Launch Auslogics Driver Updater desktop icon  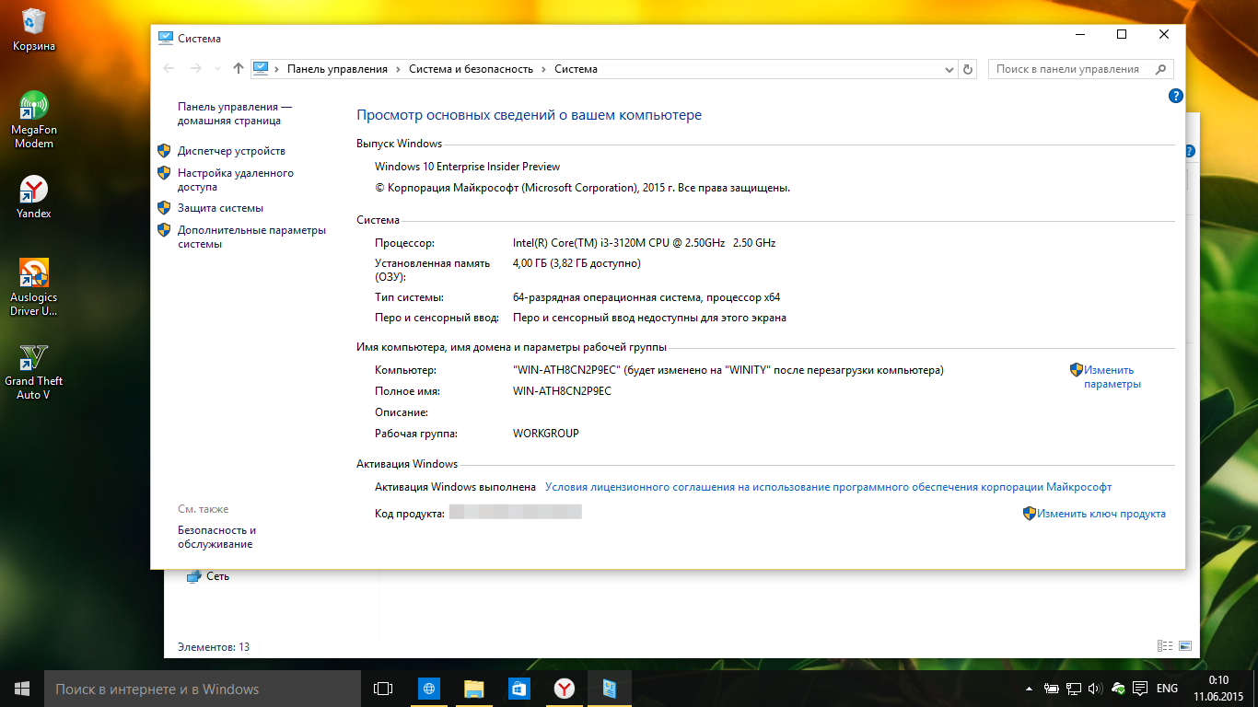tap(34, 274)
